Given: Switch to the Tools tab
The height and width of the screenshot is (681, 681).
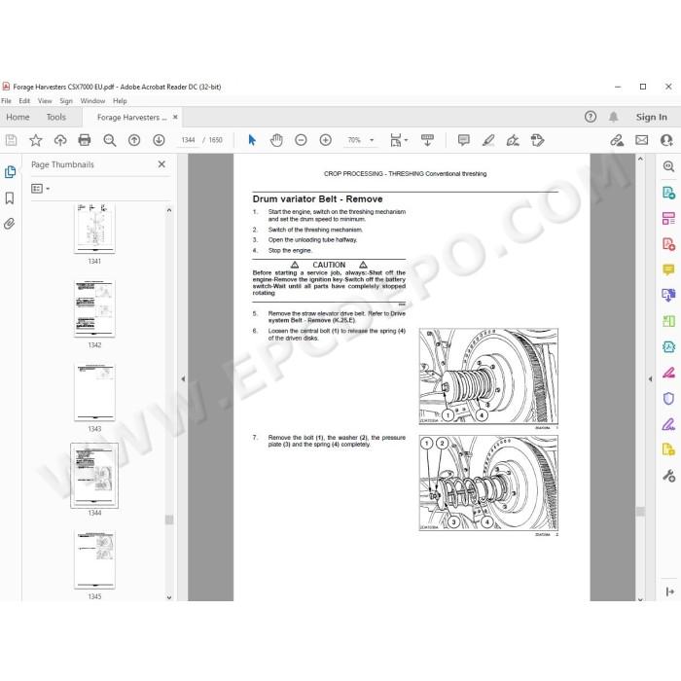Looking at the screenshot, I should (x=56, y=117).
